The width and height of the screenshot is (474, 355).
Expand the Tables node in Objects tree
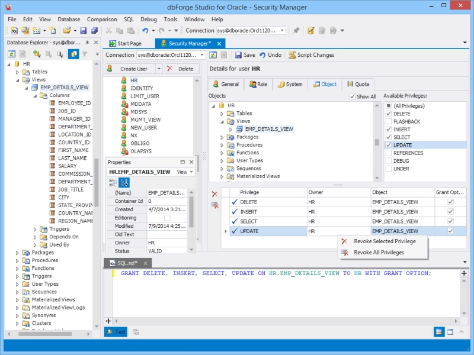(222, 114)
